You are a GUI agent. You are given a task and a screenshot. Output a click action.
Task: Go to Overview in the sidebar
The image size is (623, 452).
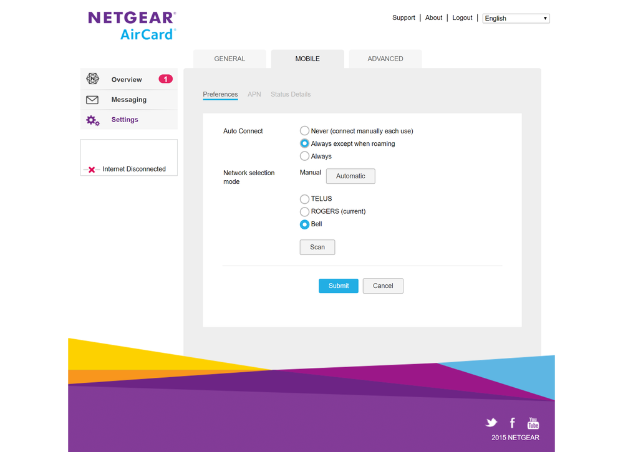click(128, 79)
